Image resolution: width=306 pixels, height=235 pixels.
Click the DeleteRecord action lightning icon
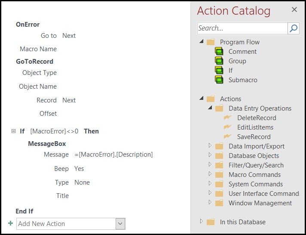[x=227, y=117]
